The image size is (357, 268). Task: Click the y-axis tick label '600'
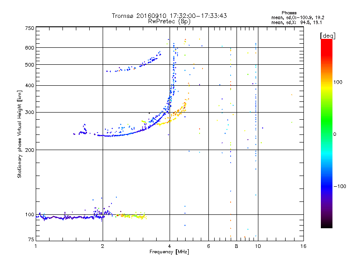click(x=29, y=48)
